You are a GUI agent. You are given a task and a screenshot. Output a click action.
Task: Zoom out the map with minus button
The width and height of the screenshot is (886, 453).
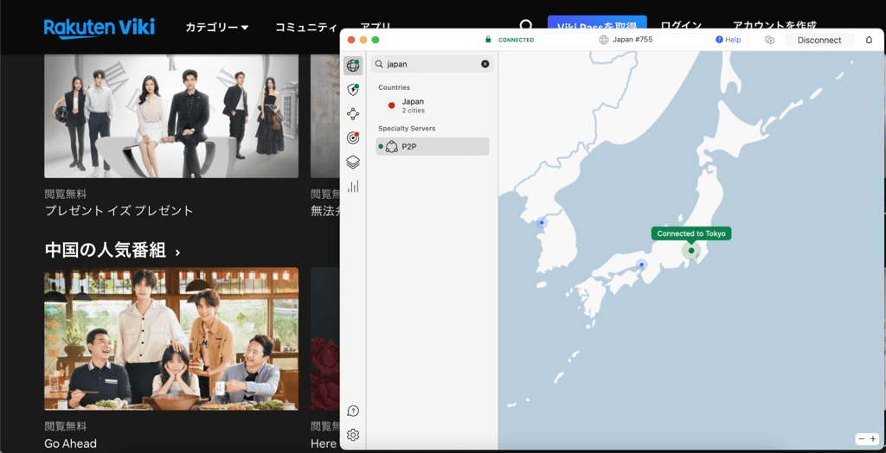pyautogui.click(x=861, y=439)
